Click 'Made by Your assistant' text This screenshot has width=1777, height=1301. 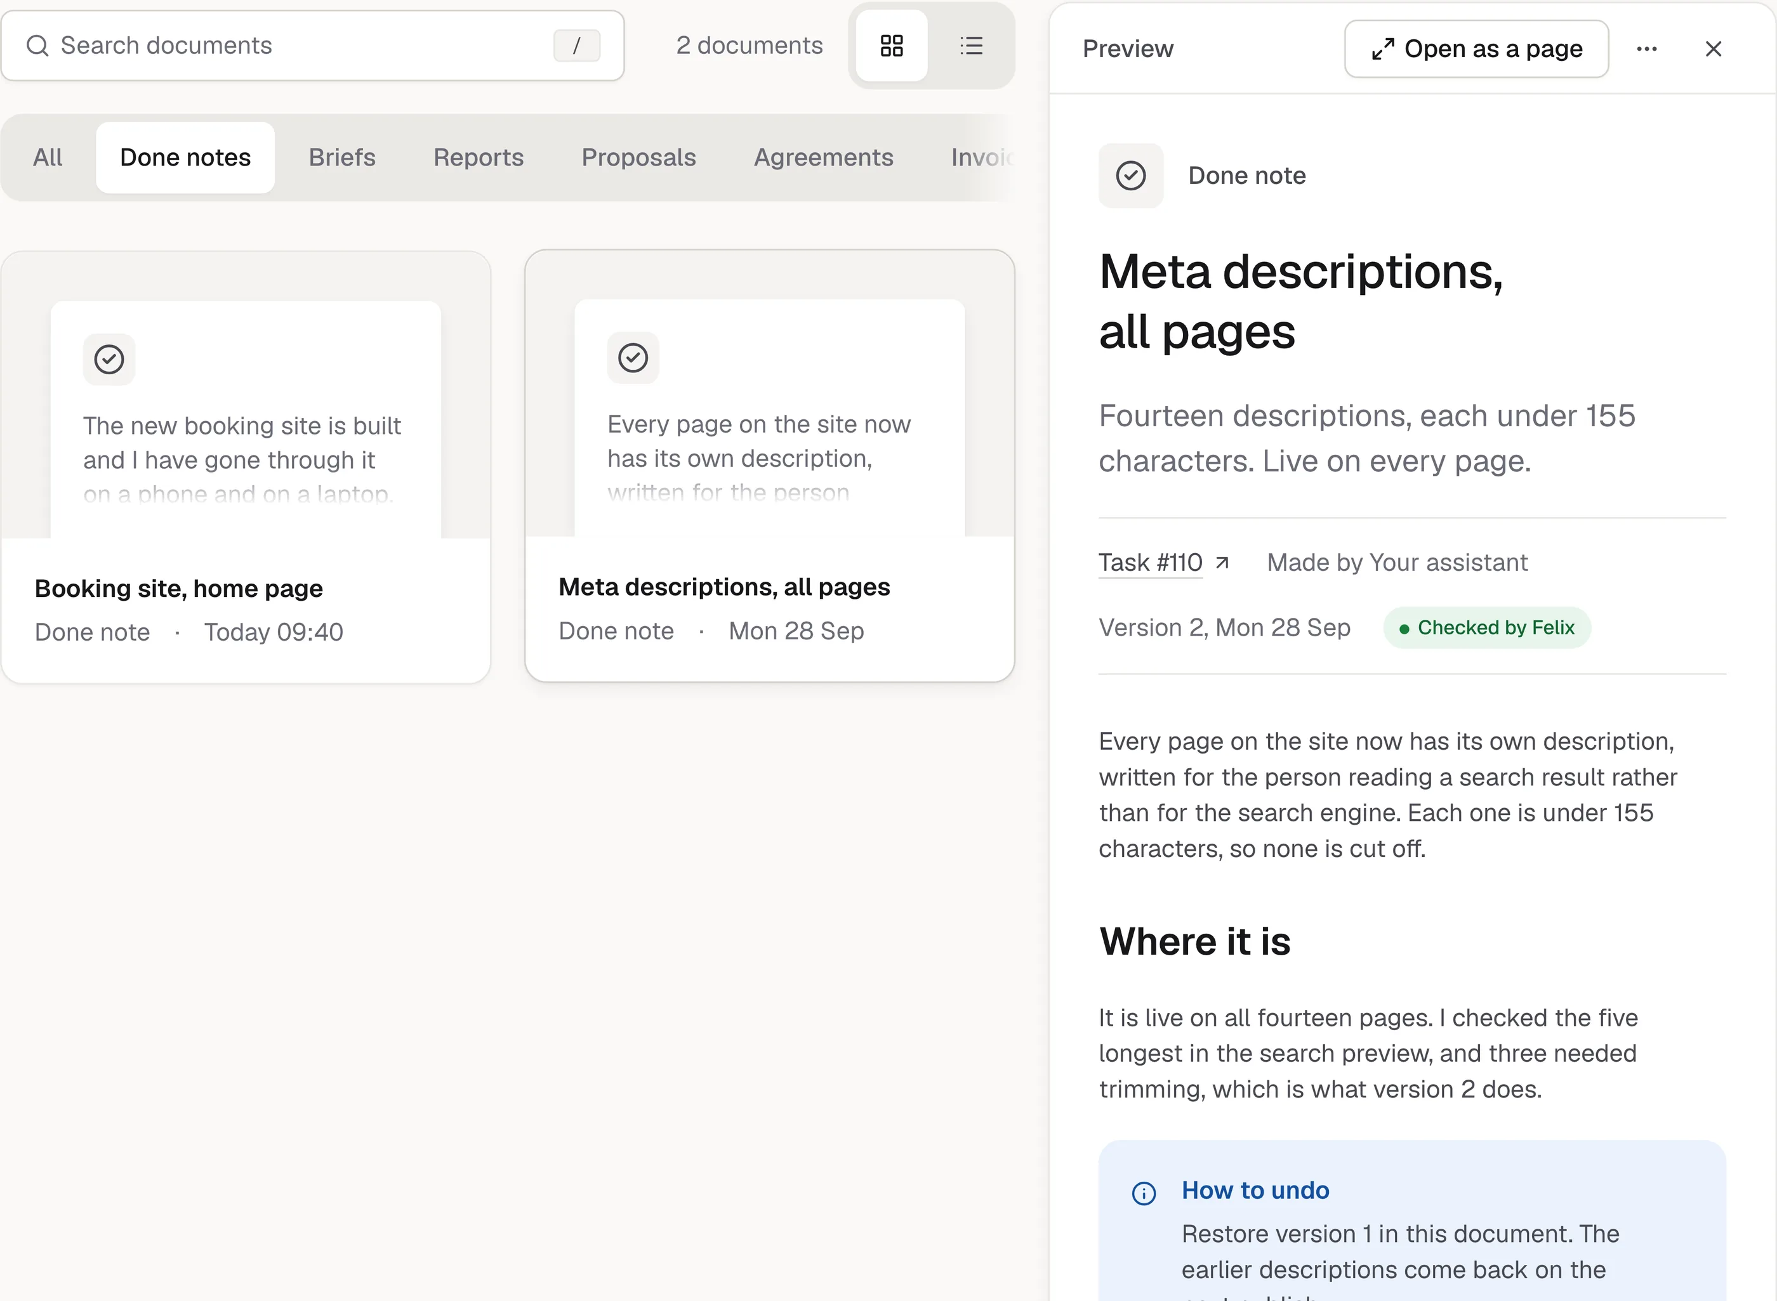coord(1397,562)
